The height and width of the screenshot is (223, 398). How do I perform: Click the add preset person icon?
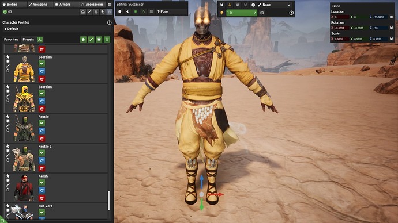tap(40, 40)
